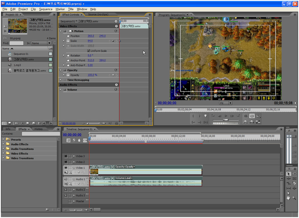Click the Scale value 64.0

click(90, 41)
